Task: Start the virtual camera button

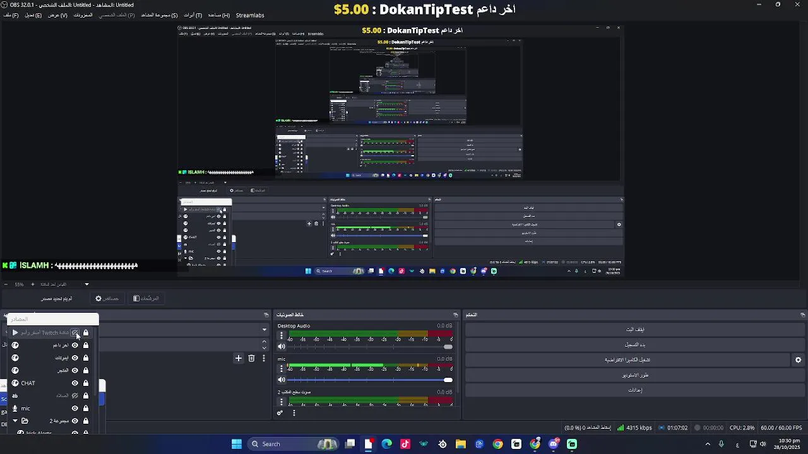Action: (627, 359)
